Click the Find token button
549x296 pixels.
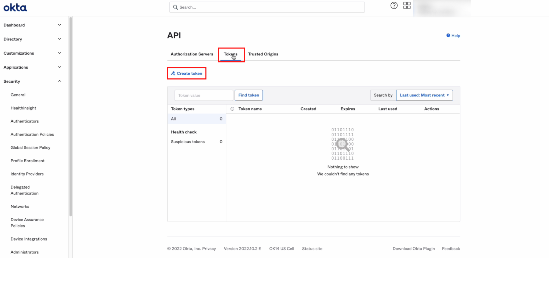point(248,95)
